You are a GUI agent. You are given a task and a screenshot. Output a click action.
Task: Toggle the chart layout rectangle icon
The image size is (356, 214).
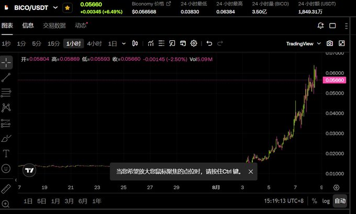[x=332, y=26]
